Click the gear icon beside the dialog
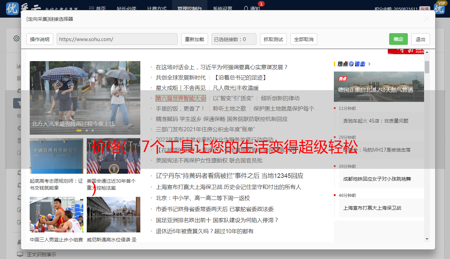This screenshot has width=450, height=259. (x=16, y=38)
